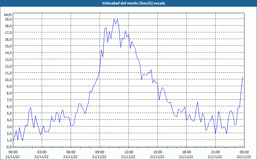Click the '0,0' y-axis label
Image resolution: width=257 pixels, height=160 pixels.
click(9, 147)
